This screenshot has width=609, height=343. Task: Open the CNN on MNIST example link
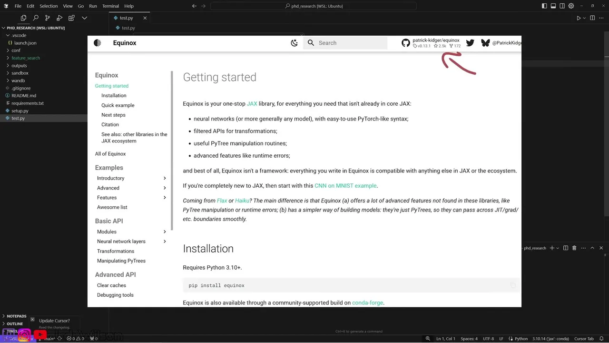345,186
